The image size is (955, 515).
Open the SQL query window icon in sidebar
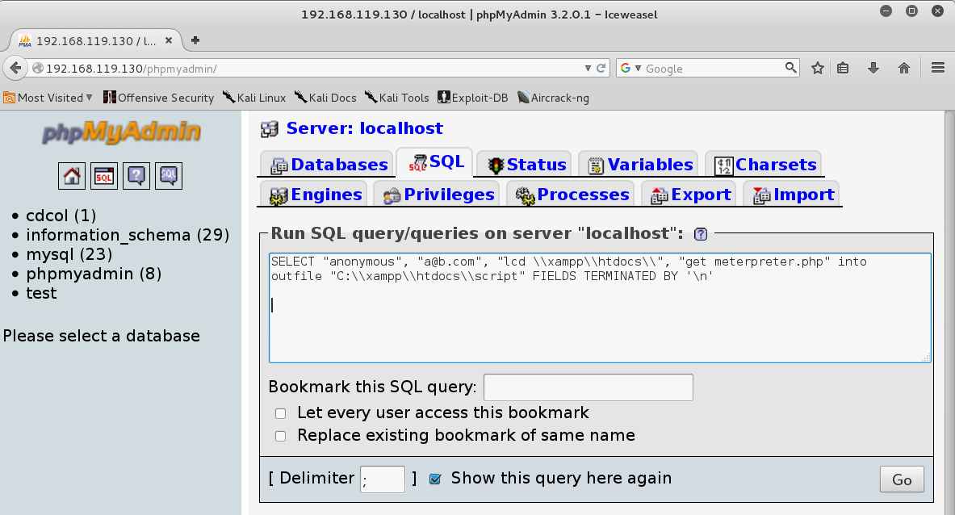[104, 176]
